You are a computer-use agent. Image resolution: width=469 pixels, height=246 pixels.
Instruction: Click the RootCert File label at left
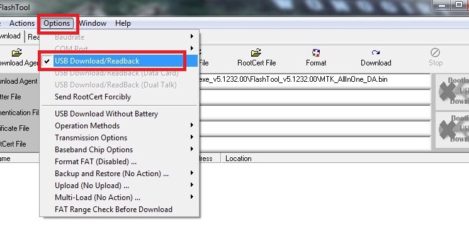pos(13,144)
